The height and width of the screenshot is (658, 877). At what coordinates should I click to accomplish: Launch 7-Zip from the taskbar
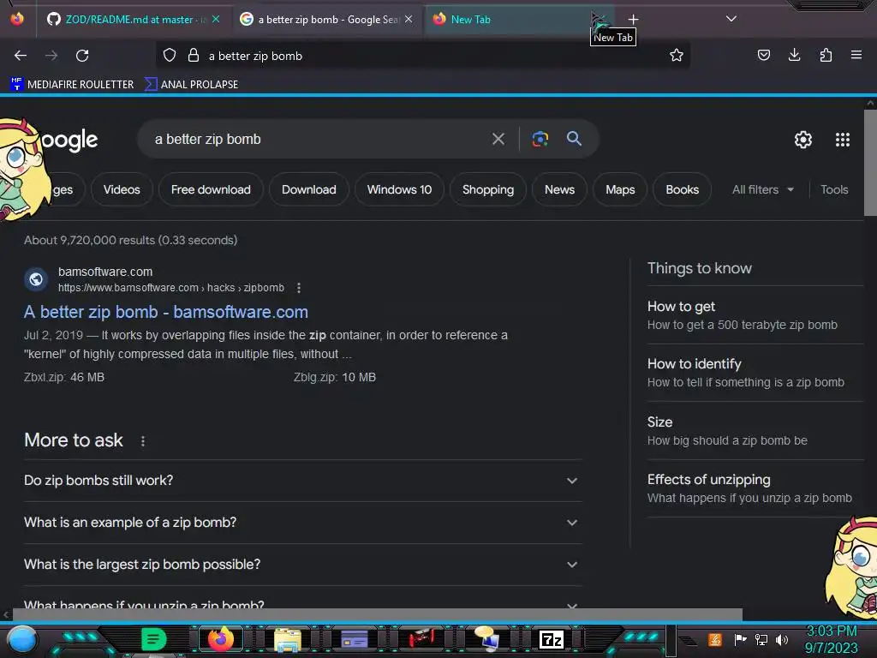pos(552,639)
